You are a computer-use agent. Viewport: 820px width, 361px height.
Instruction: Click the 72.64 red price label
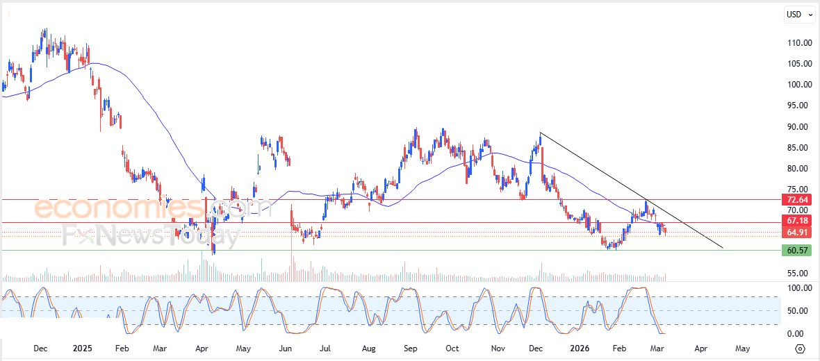tap(798, 199)
